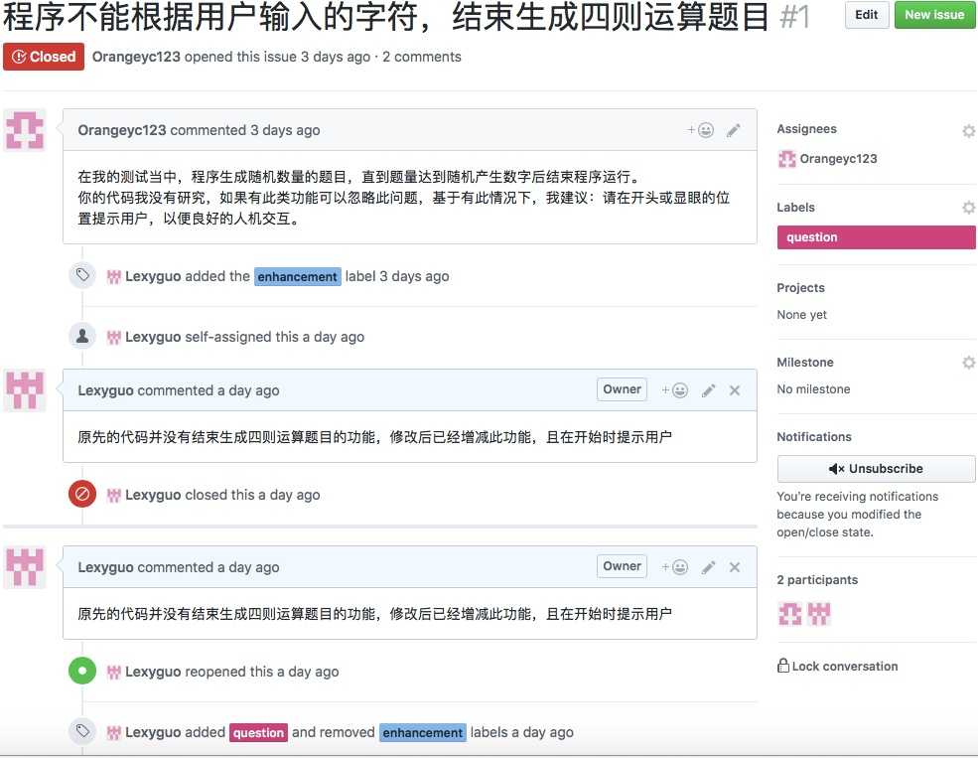Add reaction to second Lexyguo comment

pos(675,566)
